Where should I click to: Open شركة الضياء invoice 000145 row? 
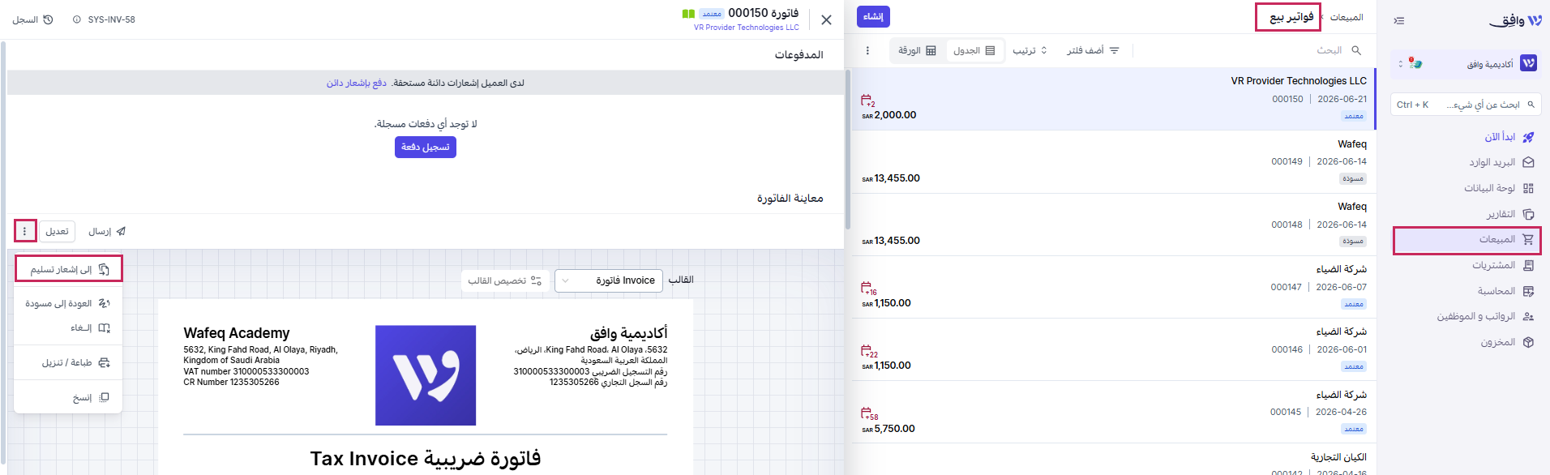click(x=1114, y=412)
